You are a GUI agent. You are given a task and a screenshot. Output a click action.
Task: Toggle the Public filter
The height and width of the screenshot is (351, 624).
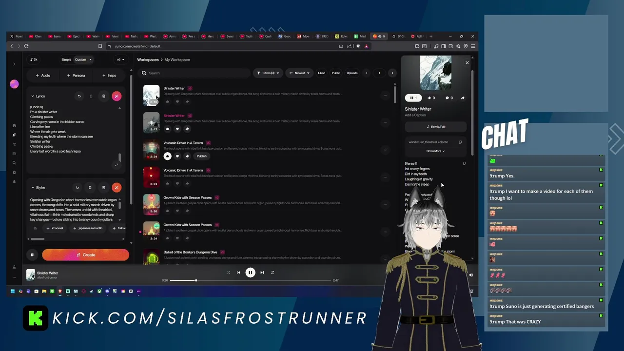coord(336,73)
